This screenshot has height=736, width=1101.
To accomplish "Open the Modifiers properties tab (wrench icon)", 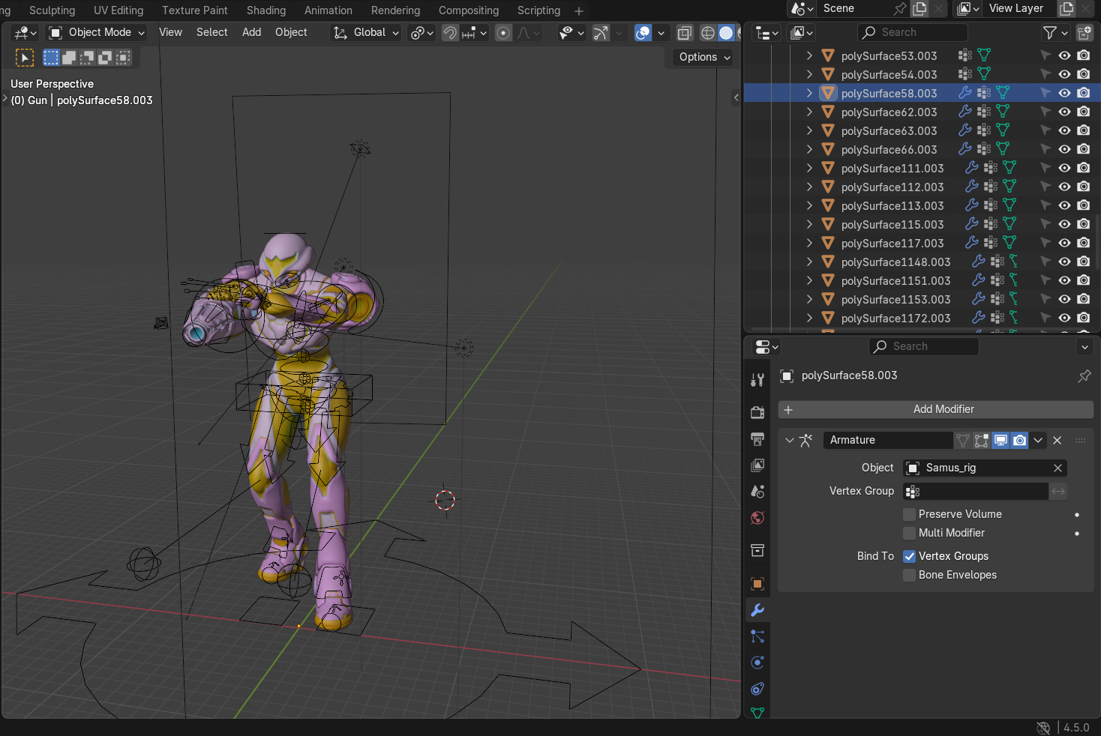I will (x=757, y=610).
